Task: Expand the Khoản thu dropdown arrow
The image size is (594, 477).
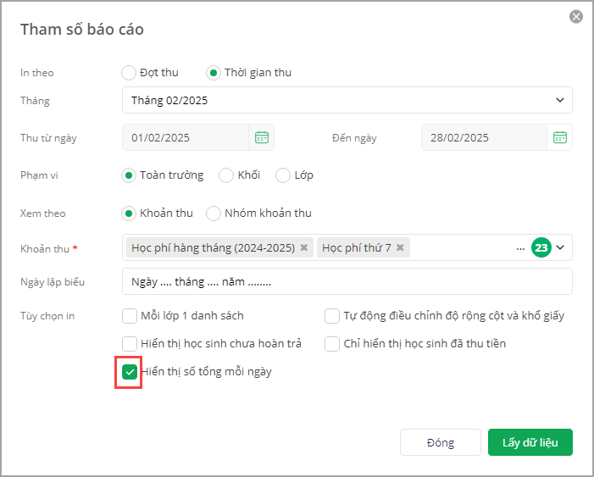Action: [560, 247]
